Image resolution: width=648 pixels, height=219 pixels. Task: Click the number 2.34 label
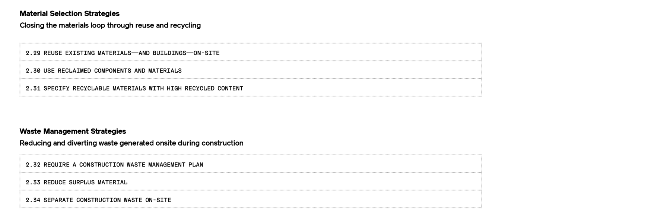tap(33, 200)
